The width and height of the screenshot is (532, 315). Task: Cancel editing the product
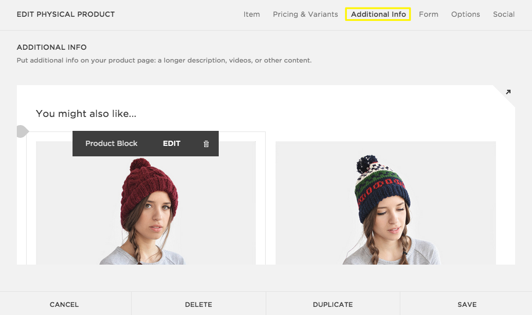coord(64,305)
